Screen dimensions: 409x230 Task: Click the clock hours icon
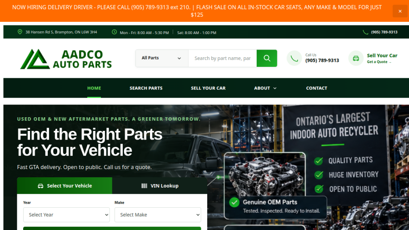coord(114,32)
